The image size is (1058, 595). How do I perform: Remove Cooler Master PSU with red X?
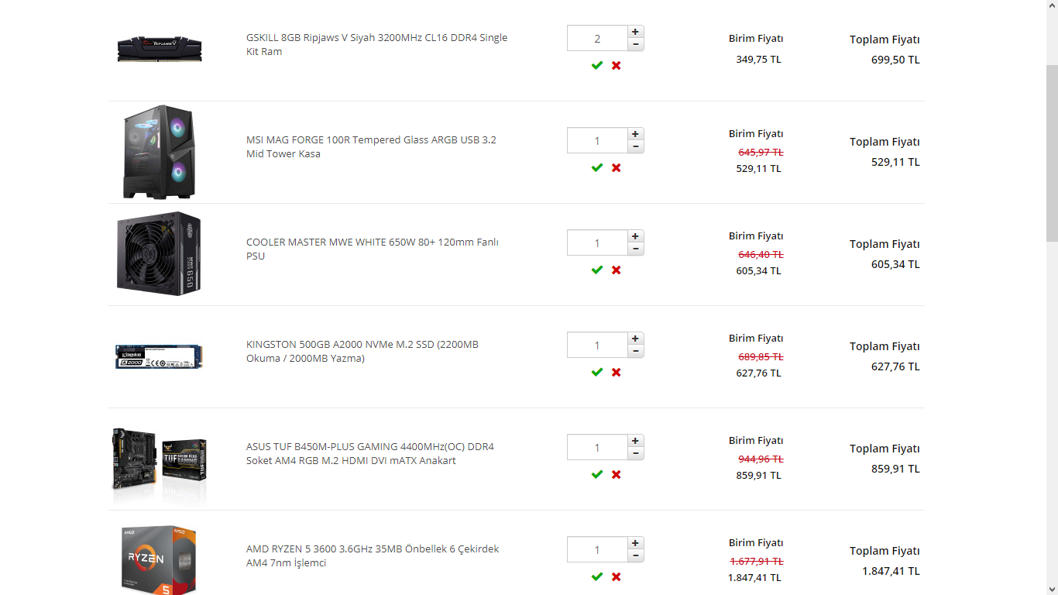point(616,270)
